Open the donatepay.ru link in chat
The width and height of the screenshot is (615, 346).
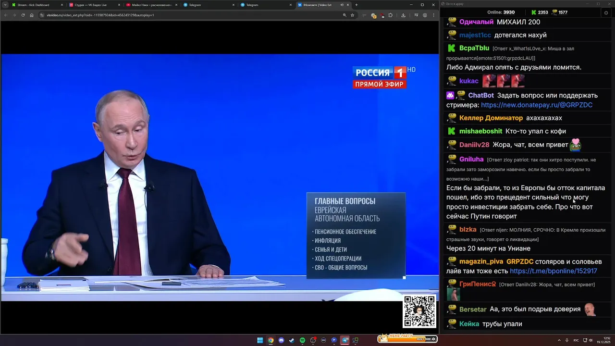coord(537,105)
